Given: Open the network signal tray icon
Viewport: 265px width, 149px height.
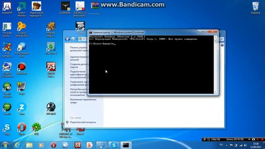Looking at the screenshot, I should 241,145.
